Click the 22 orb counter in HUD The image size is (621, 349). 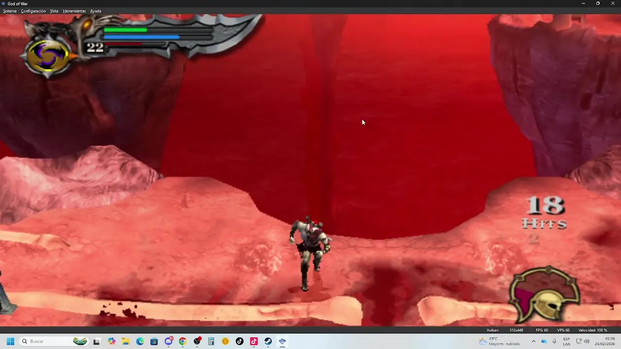[x=95, y=48]
